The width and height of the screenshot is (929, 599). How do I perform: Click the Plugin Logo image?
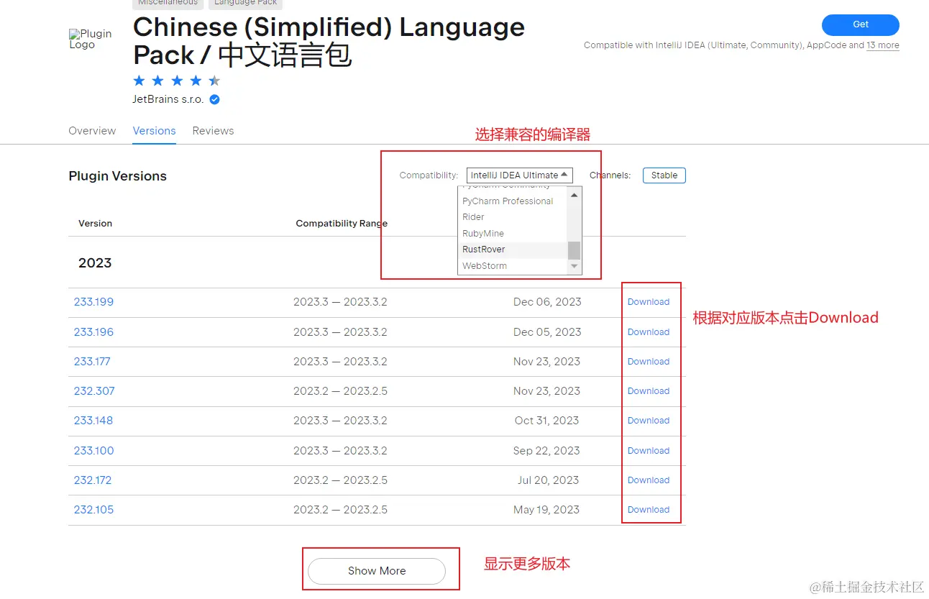[91, 39]
